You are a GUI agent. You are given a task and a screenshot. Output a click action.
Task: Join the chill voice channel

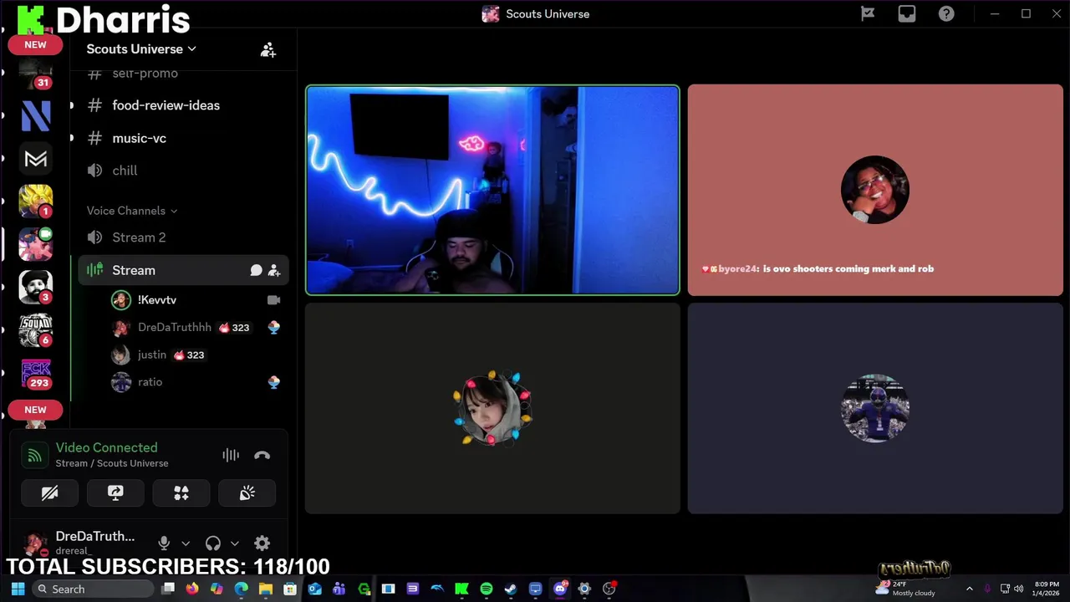[x=183, y=171]
